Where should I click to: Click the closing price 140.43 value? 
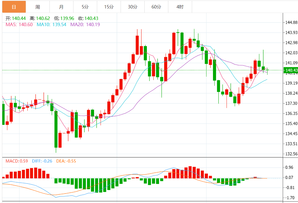point(92,18)
